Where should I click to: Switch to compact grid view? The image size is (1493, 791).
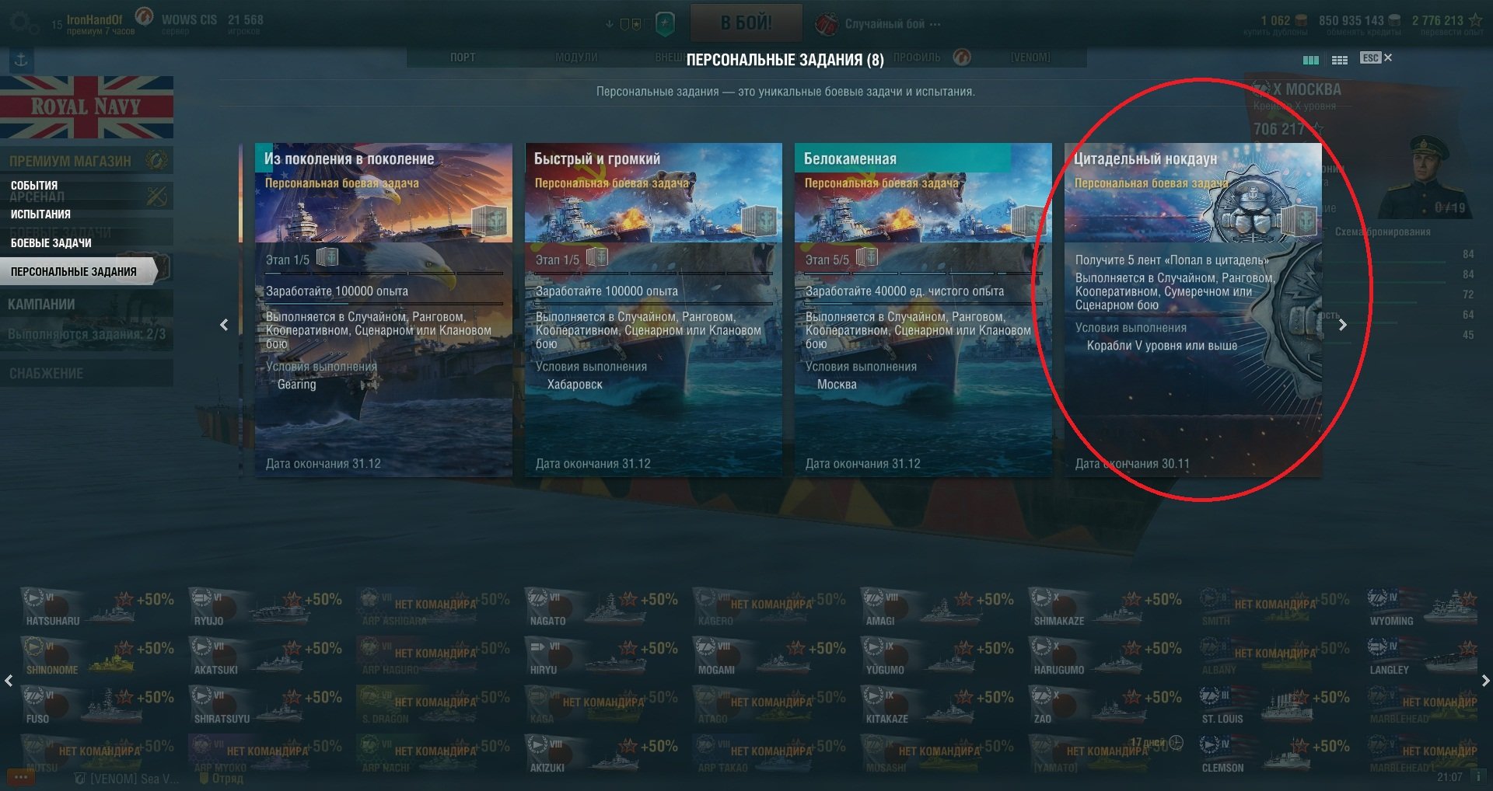click(1340, 60)
